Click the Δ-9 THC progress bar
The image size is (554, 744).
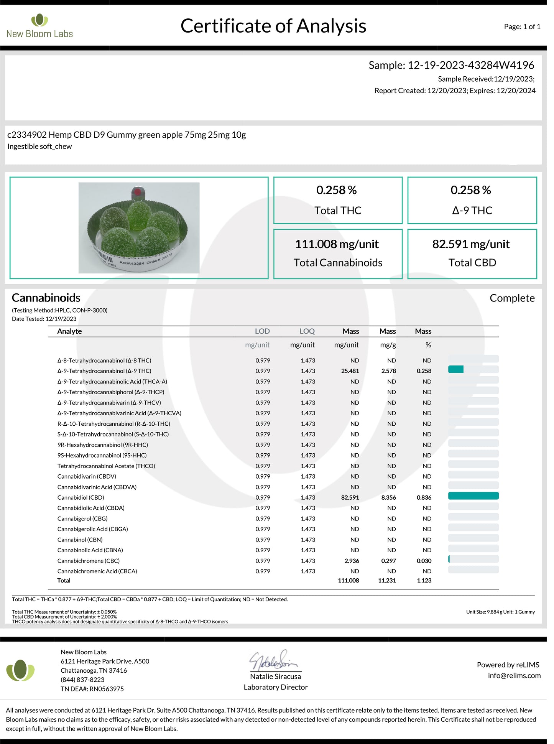(473, 369)
